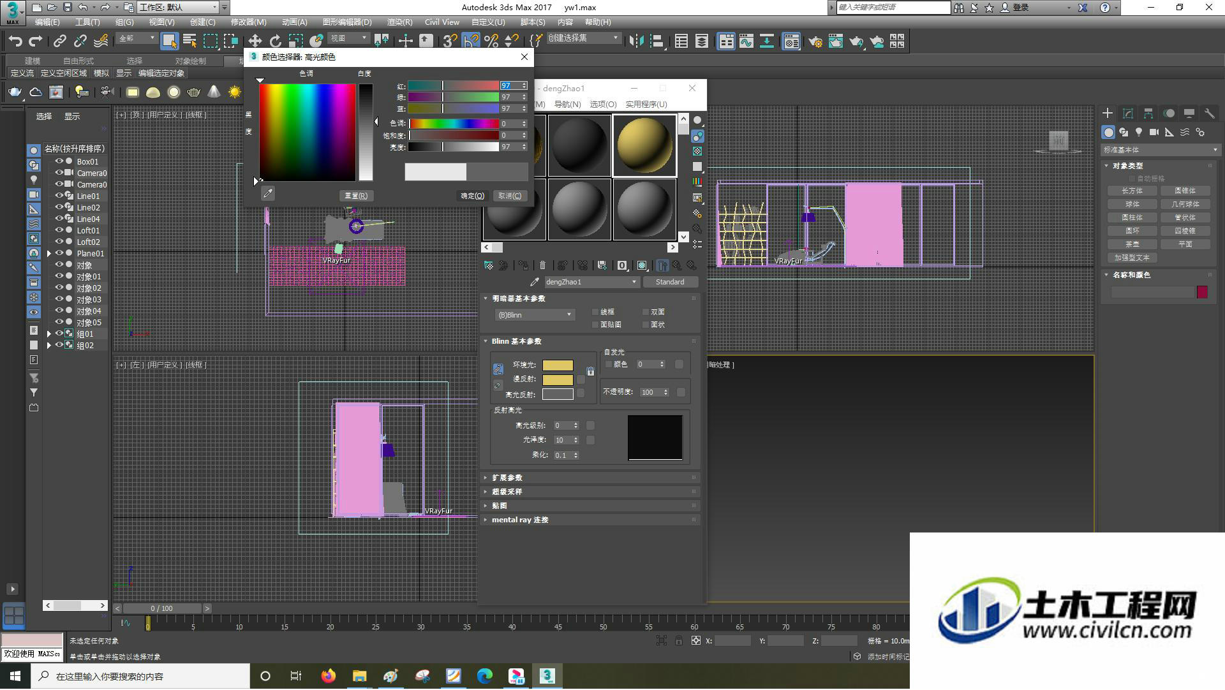Viewport: 1225px width, 690px height.
Task: Enable the 面状 faceted checkbox
Action: tap(646, 325)
